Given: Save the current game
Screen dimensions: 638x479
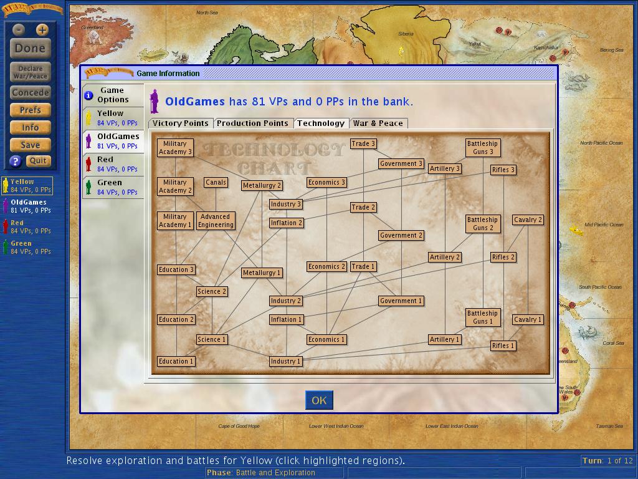Looking at the screenshot, I should [x=31, y=145].
